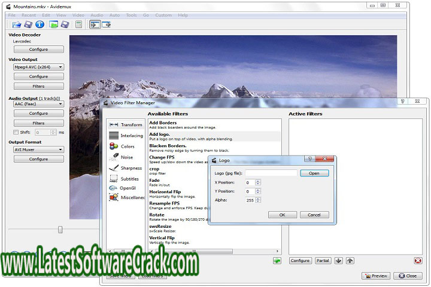Remove active filter with the red X icon
The image size is (431, 287).
[x=418, y=261]
